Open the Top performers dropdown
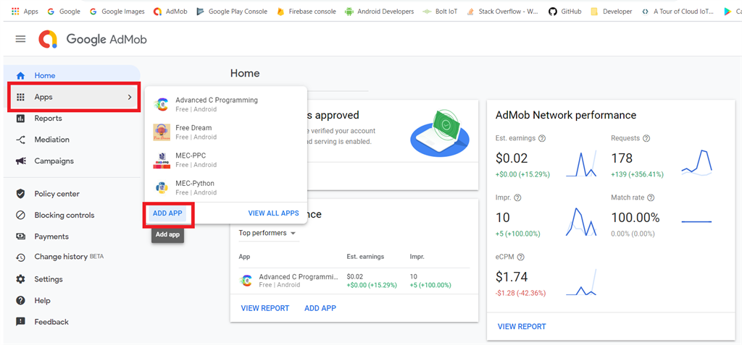742x345 pixels. pyautogui.click(x=267, y=233)
